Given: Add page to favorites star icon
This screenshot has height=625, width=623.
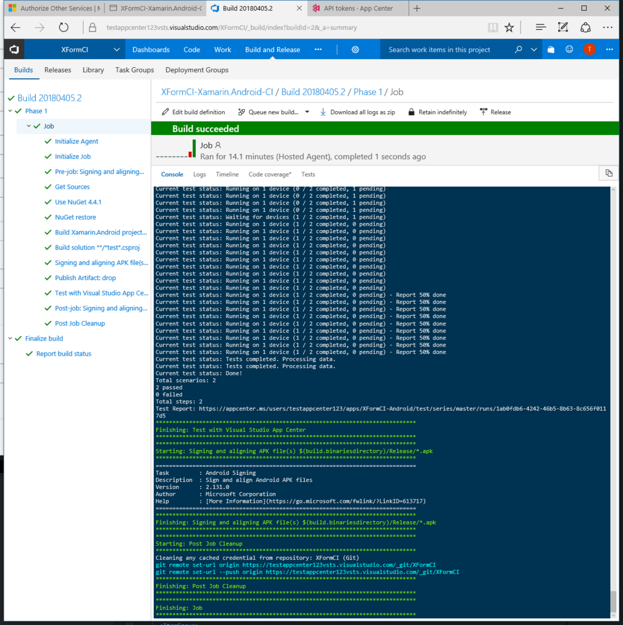Looking at the screenshot, I should click(x=509, y=27).
